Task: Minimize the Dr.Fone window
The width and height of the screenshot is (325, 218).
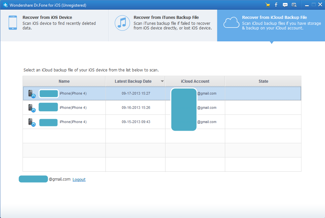Action: pyautogui.click(x=307, y=5)
